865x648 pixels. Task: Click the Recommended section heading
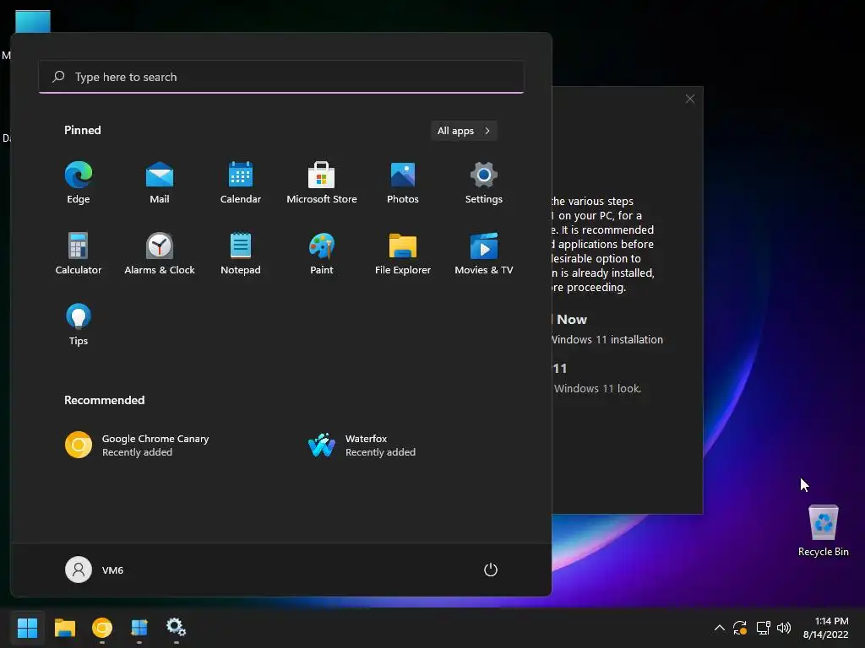click(x=104, y=400)
